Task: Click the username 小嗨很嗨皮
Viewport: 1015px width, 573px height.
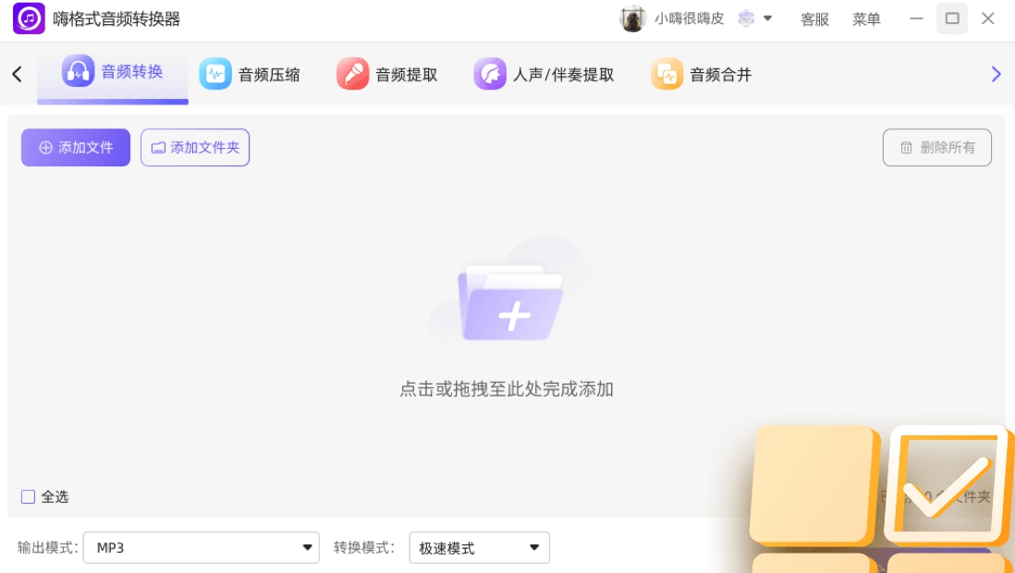Action: tap(690, 18)
